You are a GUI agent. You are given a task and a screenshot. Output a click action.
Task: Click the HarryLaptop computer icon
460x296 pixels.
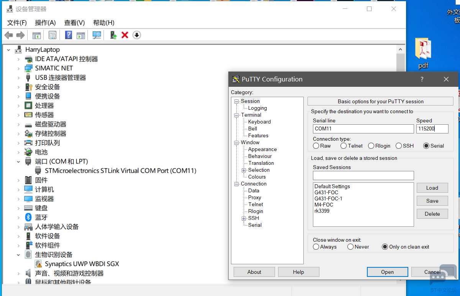18,50
